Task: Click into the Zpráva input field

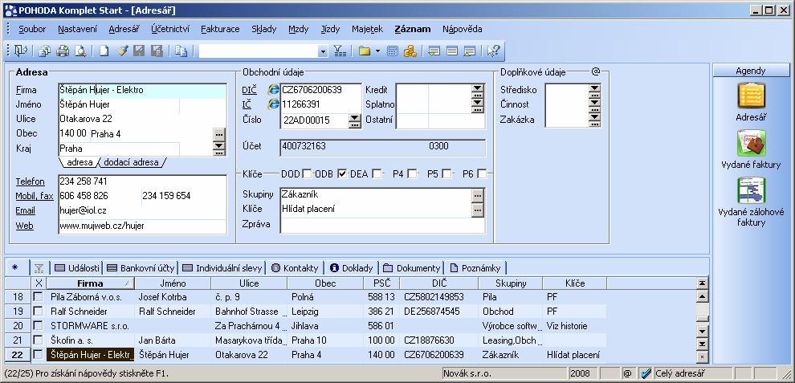Action: tap(382, 224)
